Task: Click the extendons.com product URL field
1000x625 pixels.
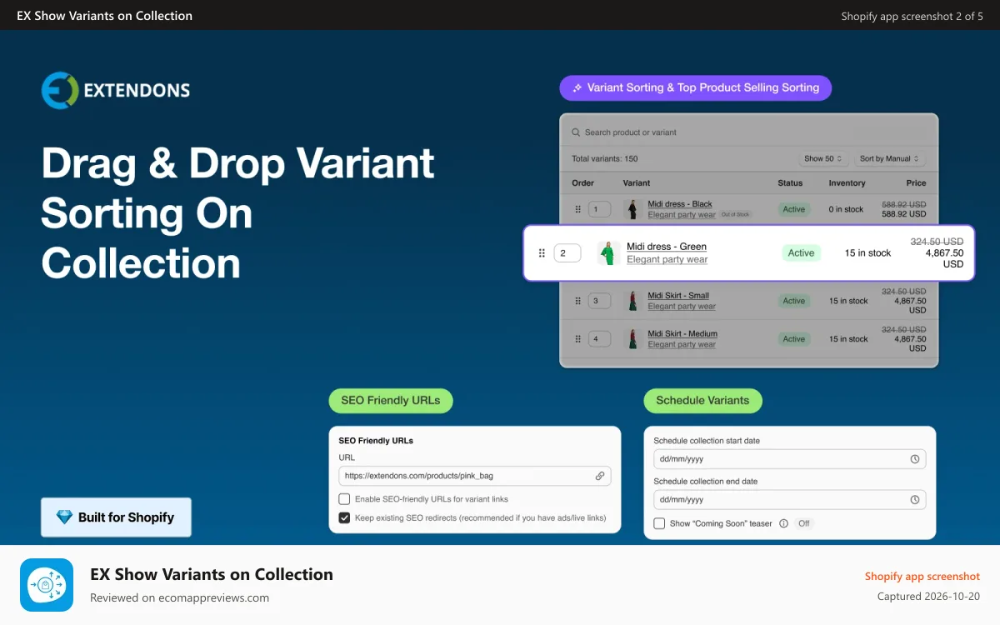Action: [475, 476]
